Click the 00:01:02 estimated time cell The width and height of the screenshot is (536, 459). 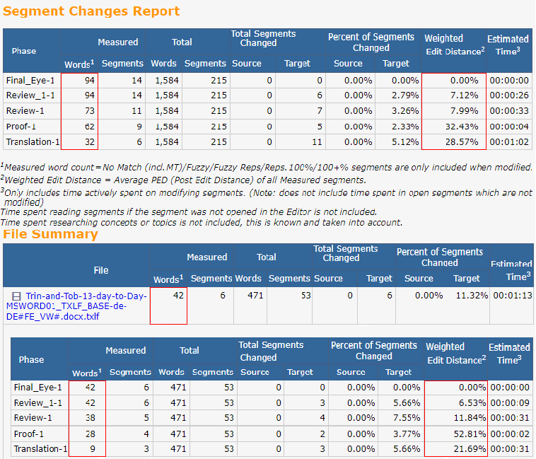click(x=508, y=142)
